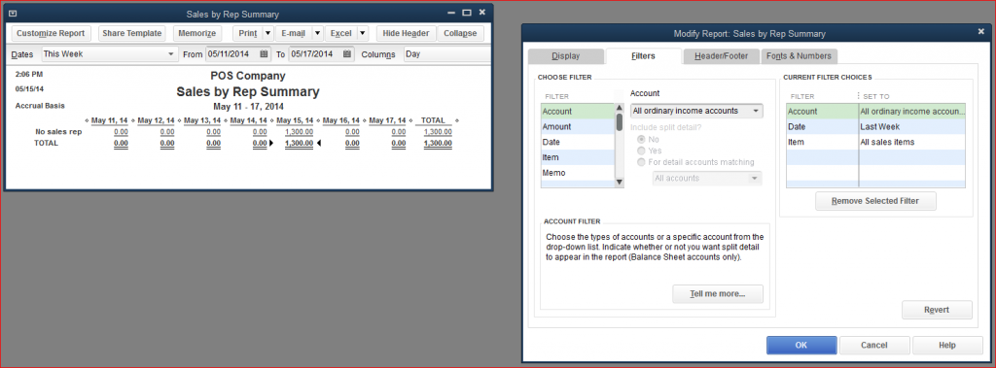The image size is (996, 368).
Task: Click the filter list scroll up arrow
Action: point(620,108)
